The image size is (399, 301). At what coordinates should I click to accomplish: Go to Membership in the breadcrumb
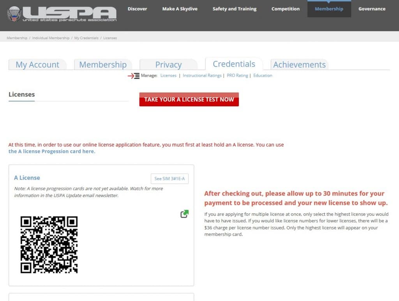click(x=17, y=38)
